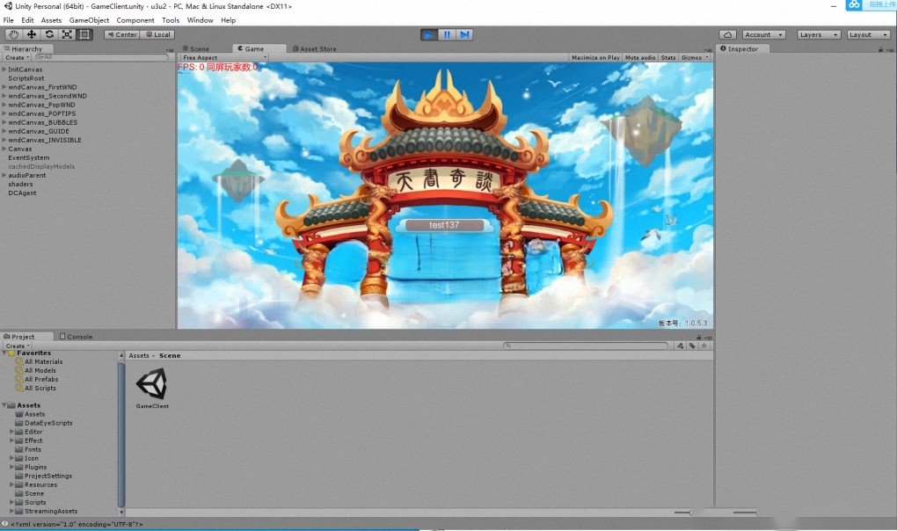The height and width of the screenshot is (531, 897).
Task: Click the Stats button
Action: [668, 57]
